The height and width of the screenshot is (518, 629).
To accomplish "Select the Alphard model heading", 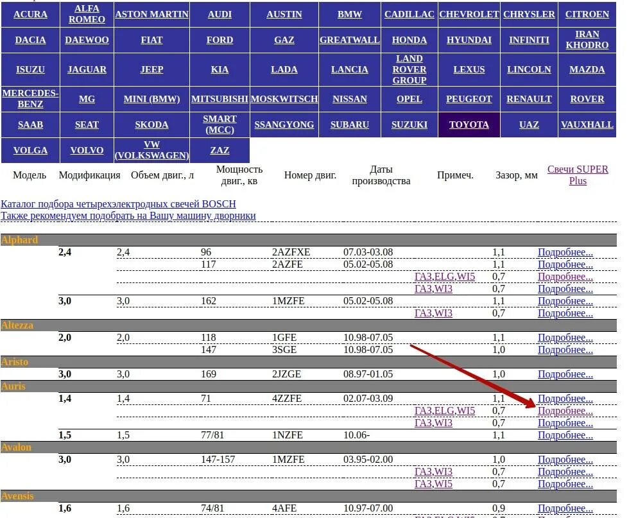I will (19, 240).
